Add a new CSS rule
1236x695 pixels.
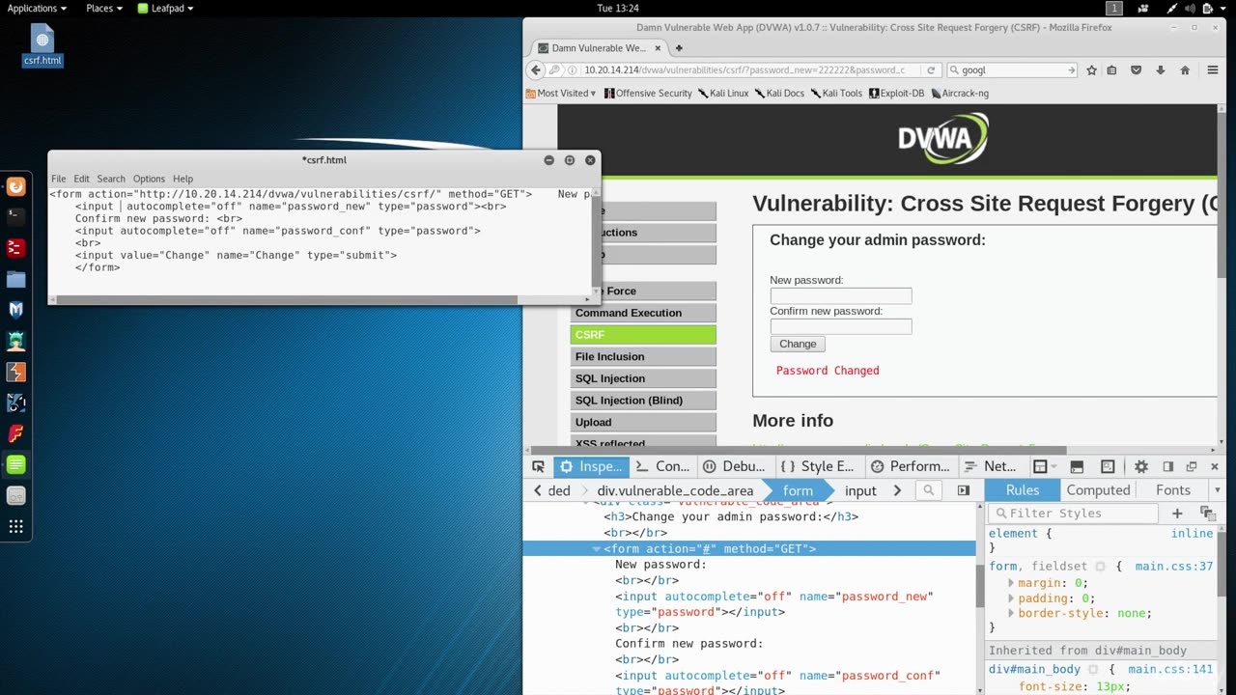point(1176,514)
